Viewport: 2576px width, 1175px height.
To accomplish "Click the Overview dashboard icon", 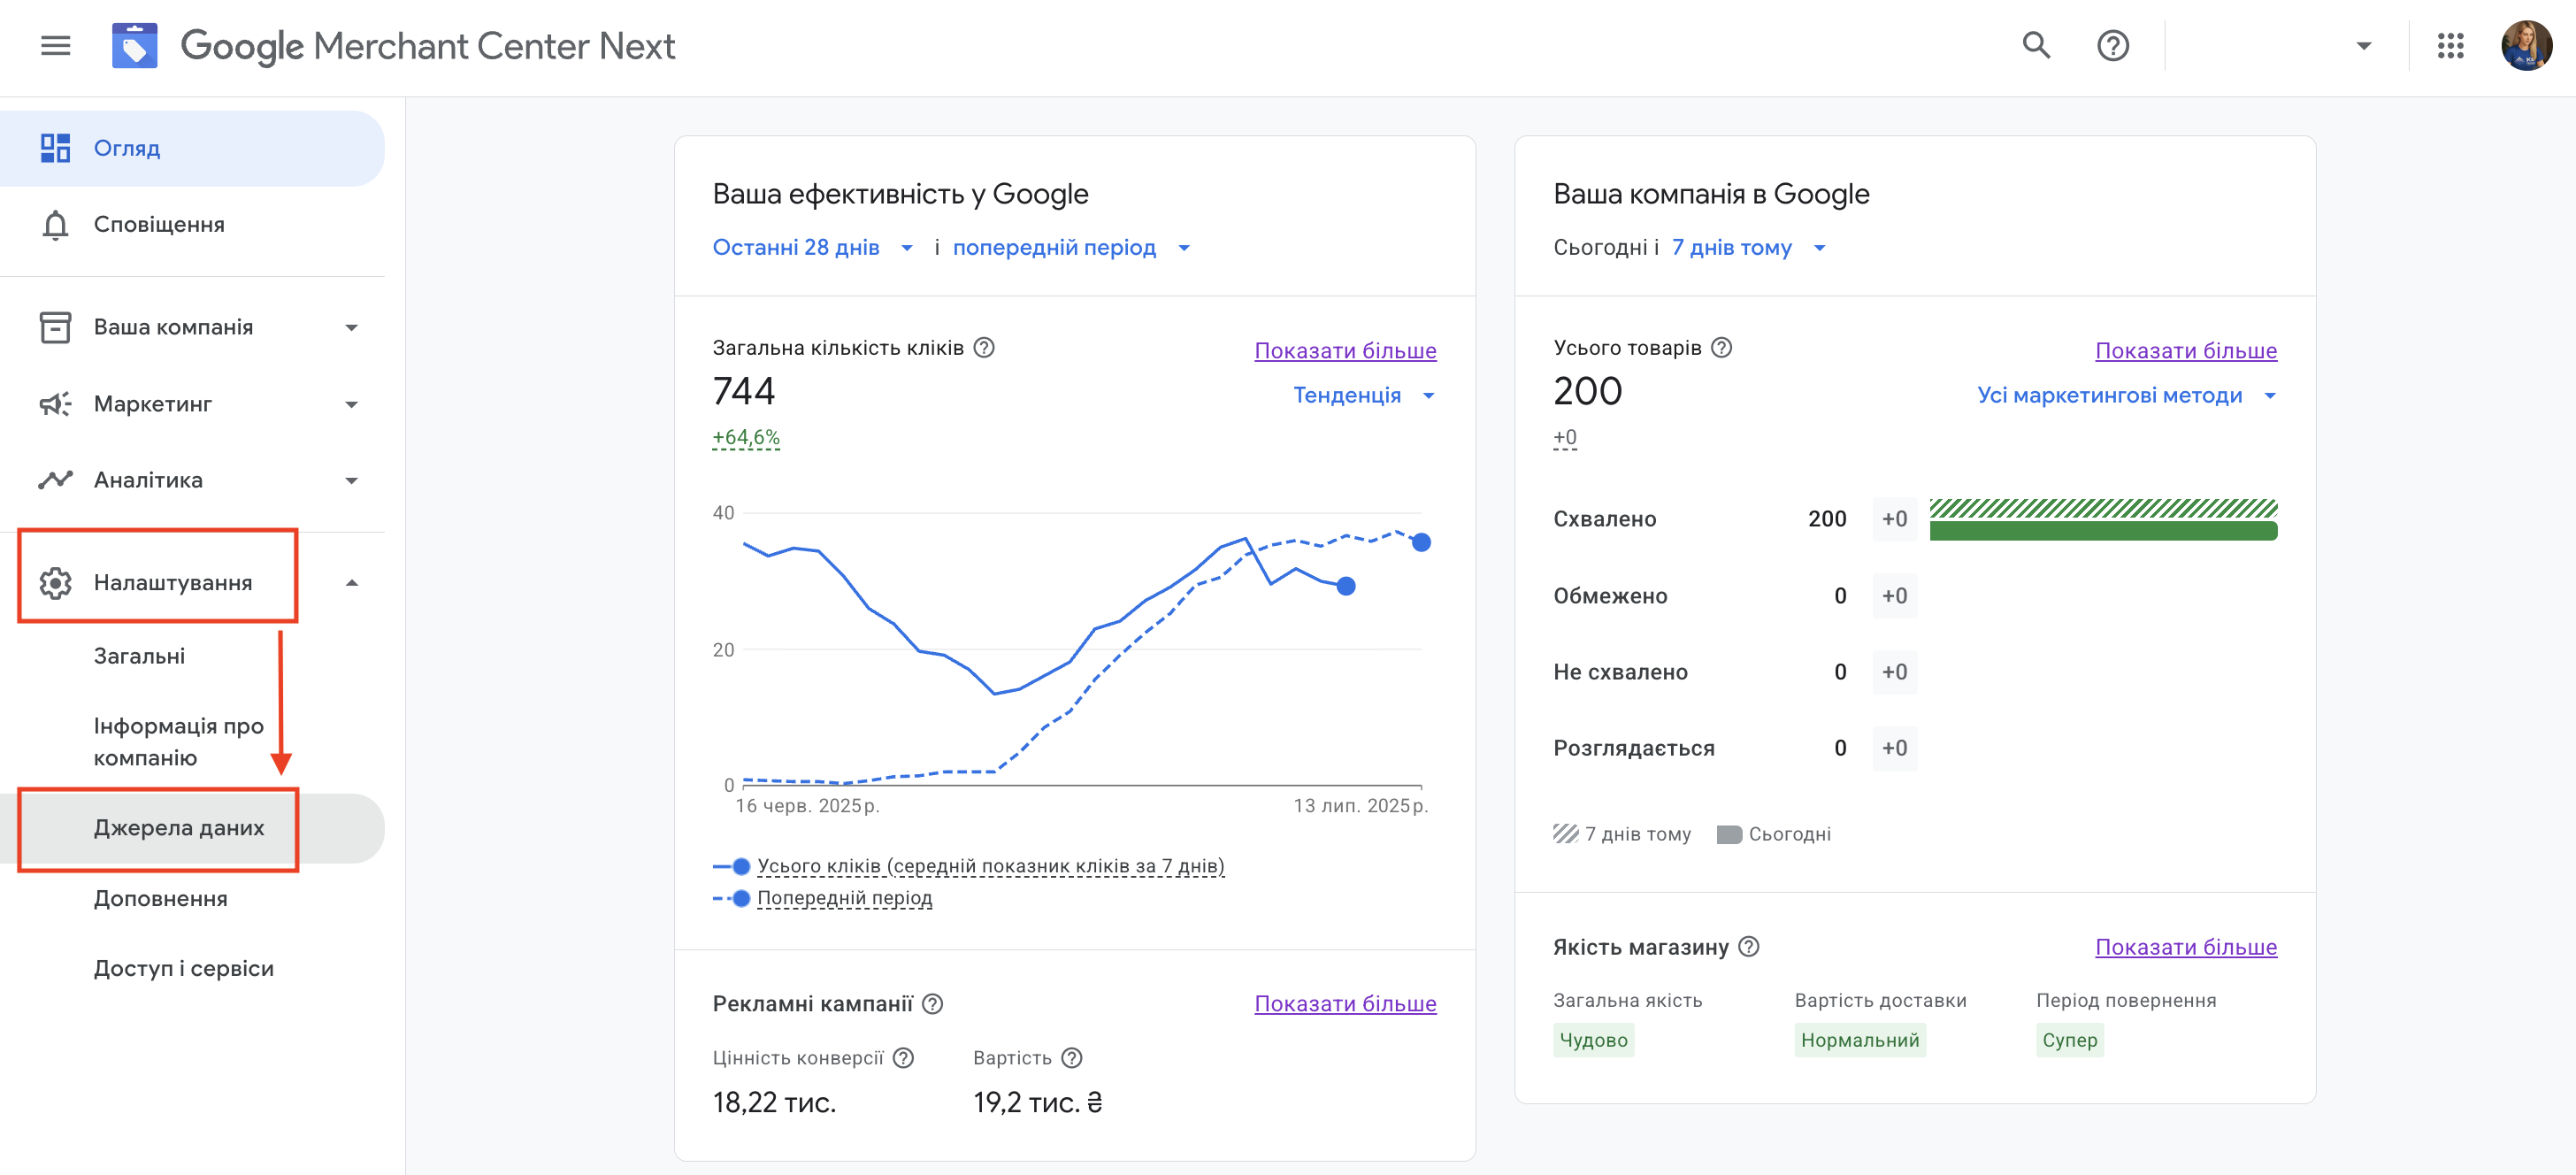I will click(x=55, y=148).
